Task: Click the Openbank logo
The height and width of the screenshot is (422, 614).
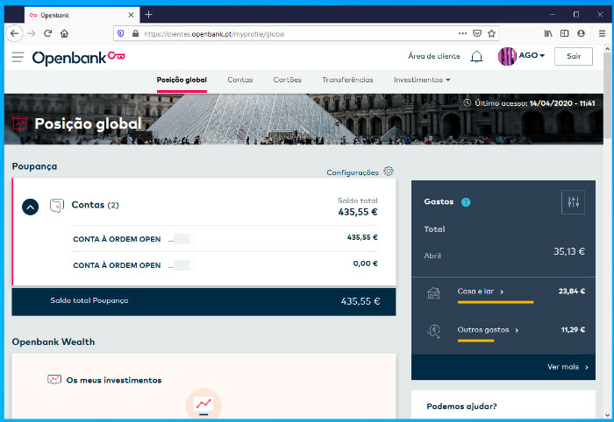Action: (x=78, y=58)
